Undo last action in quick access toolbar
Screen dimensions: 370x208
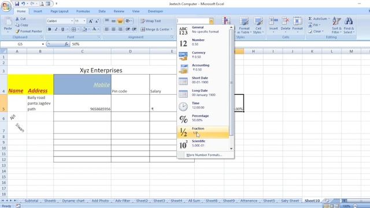(x=23, y=4)
